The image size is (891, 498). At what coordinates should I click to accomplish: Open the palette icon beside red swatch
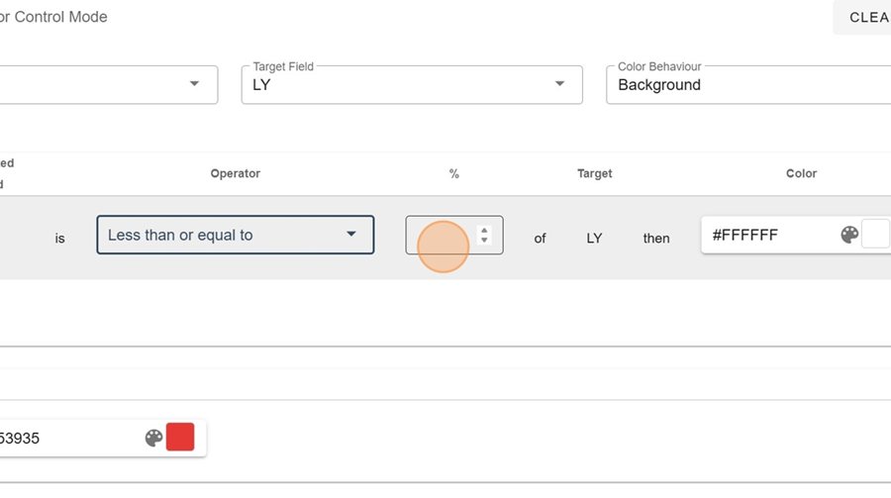coord(153,438)
